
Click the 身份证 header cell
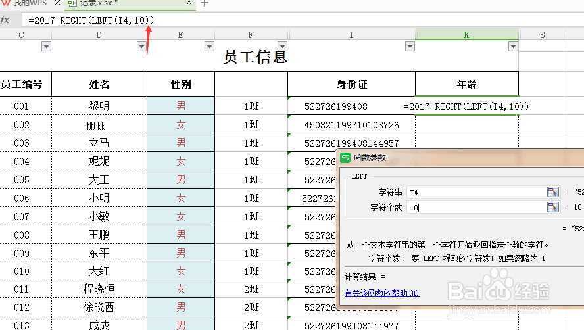pos(351,84)
